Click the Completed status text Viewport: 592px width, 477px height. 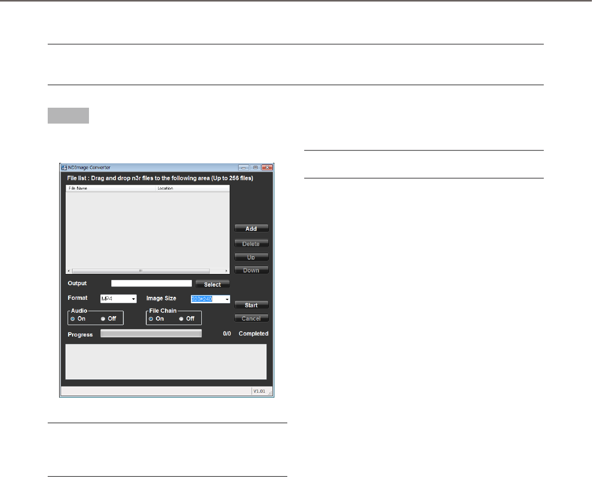click(254, 334)
